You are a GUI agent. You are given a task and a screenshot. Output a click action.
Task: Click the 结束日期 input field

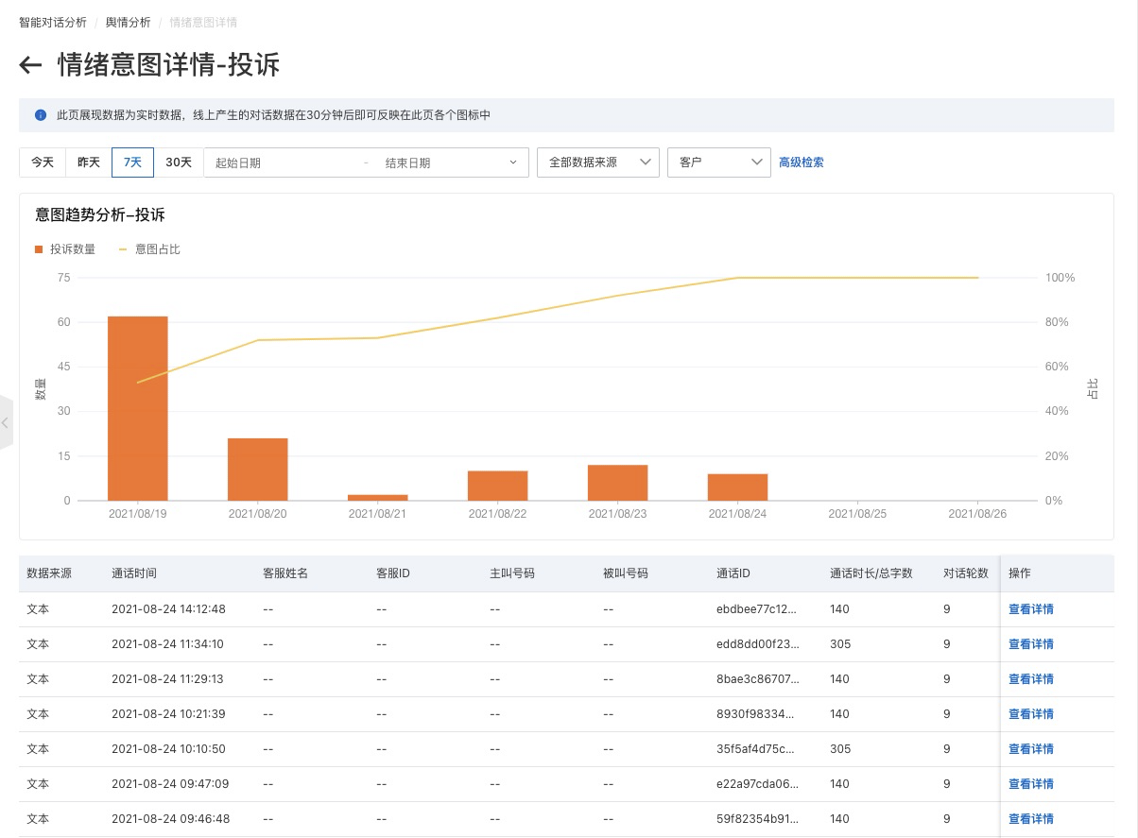440,162
